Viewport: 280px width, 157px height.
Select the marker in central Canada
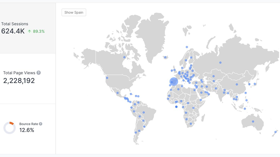[124, 57]
